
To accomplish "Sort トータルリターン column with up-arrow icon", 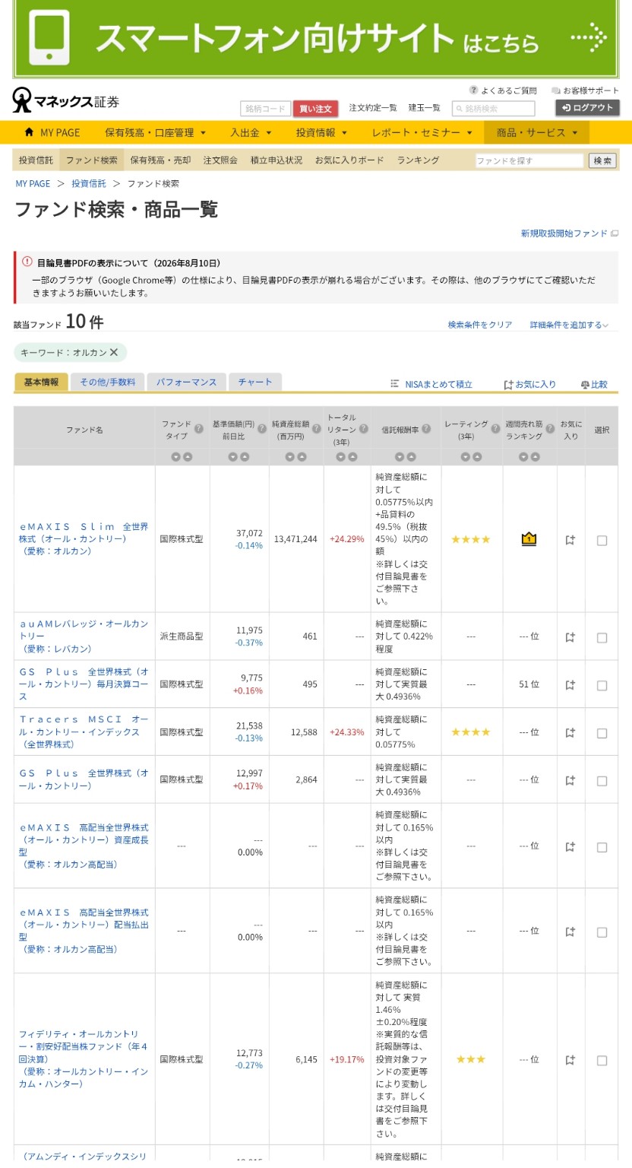I will [353, 457].
